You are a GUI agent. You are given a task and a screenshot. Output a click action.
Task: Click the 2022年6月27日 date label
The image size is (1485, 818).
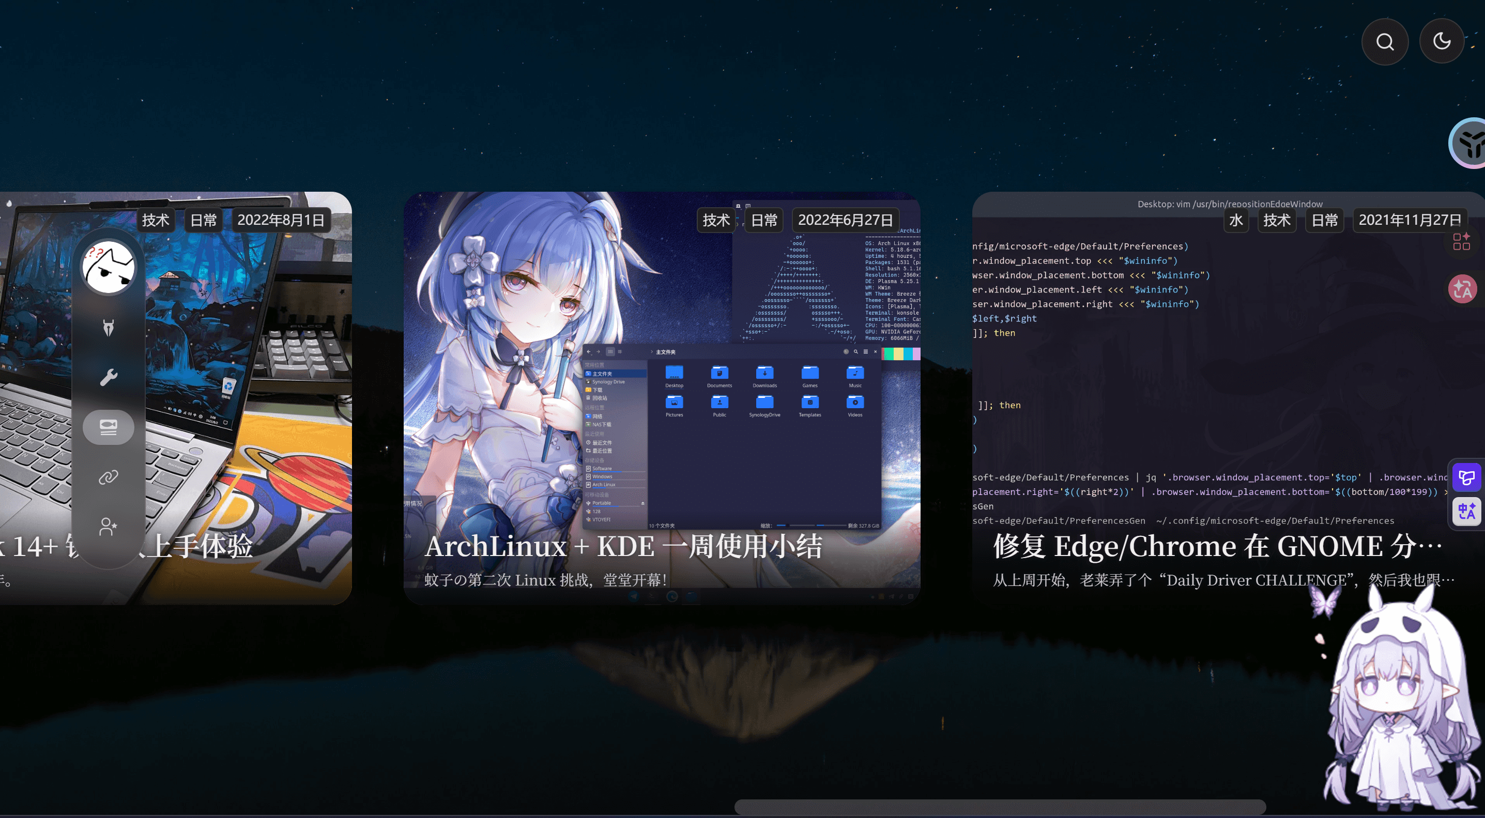tap(846, 220)
